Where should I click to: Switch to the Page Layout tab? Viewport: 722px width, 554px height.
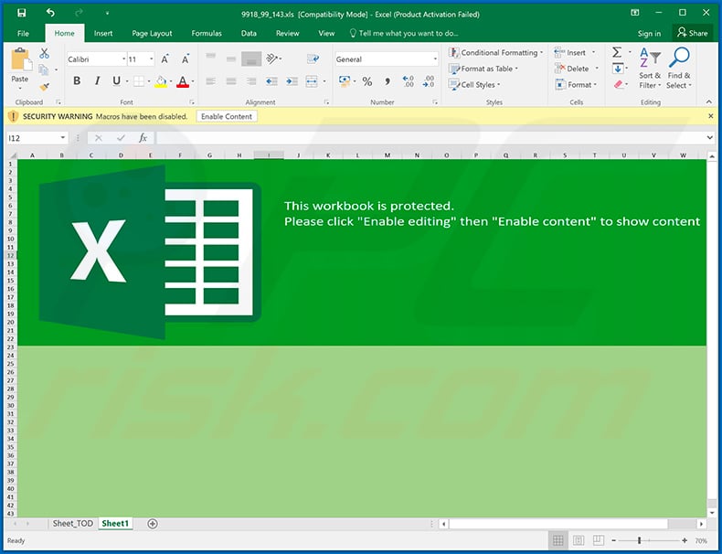pyautogui.click(x=152, y=33)
